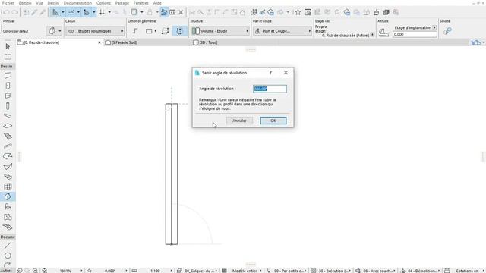Select the Wall tool
Viewport: 486px width, 273px height.
[8, 76]
